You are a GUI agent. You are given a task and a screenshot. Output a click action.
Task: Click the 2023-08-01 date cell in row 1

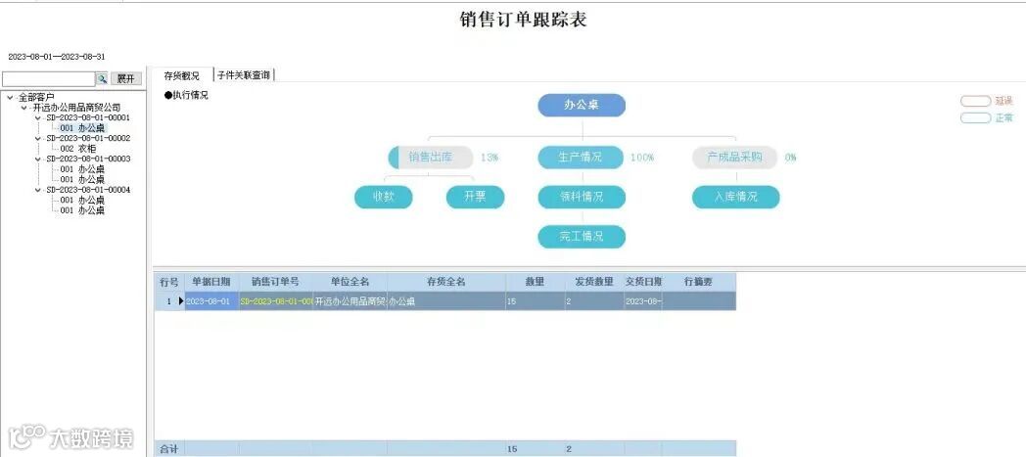pyautogui.click(x=211, y=301)
